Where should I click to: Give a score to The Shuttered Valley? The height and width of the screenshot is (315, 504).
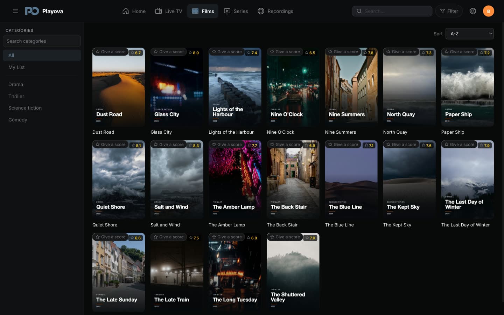(285, 237)
